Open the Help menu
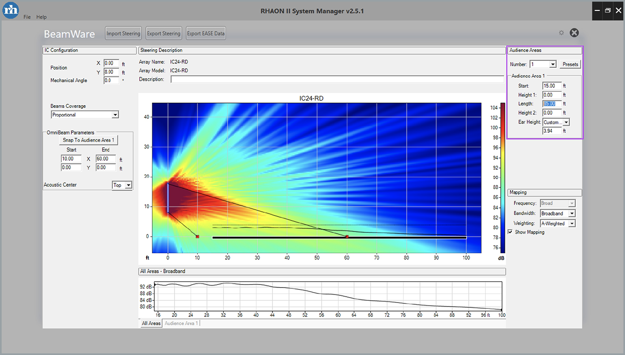625x355 pixels. 41,17
